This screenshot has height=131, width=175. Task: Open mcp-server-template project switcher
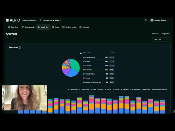(52, 20)
